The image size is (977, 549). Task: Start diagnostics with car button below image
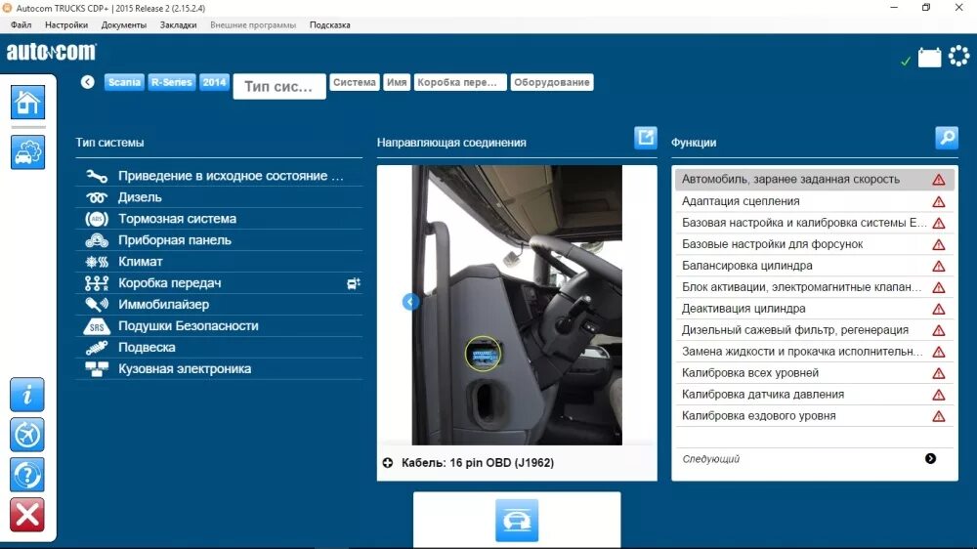point(517,520)
